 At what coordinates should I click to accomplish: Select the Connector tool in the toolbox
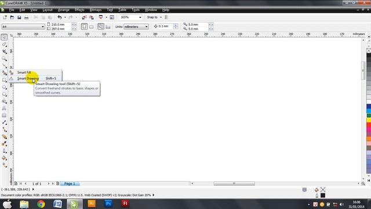click(x=4, y=129)
